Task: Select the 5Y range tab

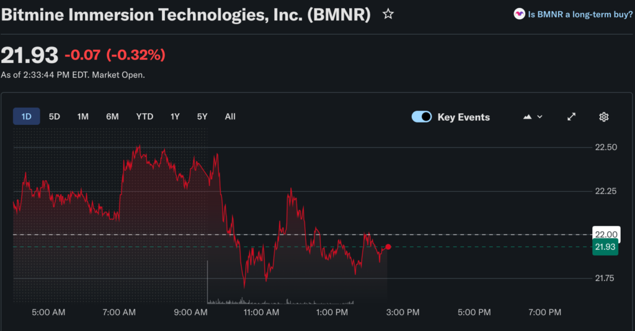Action: point(202,116)
